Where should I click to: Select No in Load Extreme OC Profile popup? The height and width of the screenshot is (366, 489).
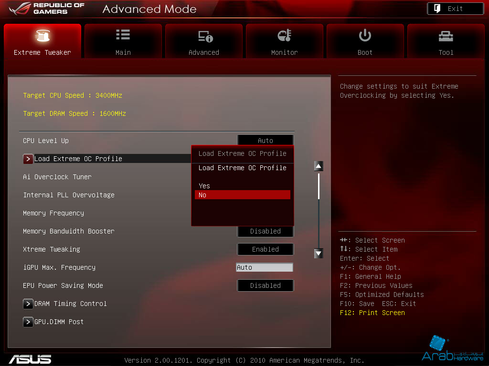243,195
